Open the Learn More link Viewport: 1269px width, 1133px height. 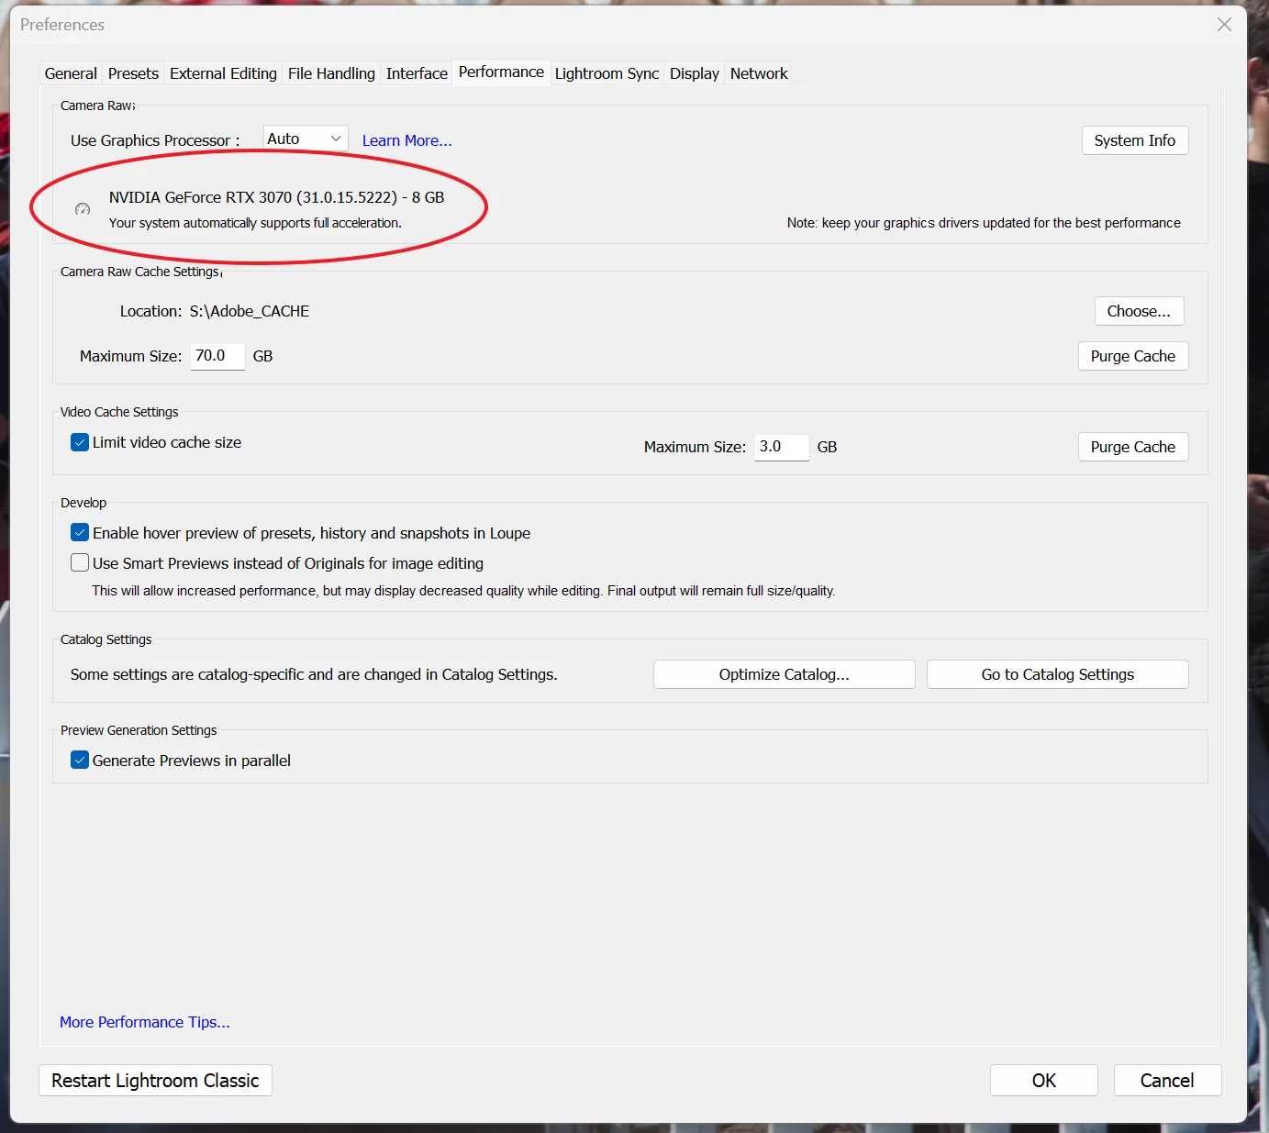407,140
